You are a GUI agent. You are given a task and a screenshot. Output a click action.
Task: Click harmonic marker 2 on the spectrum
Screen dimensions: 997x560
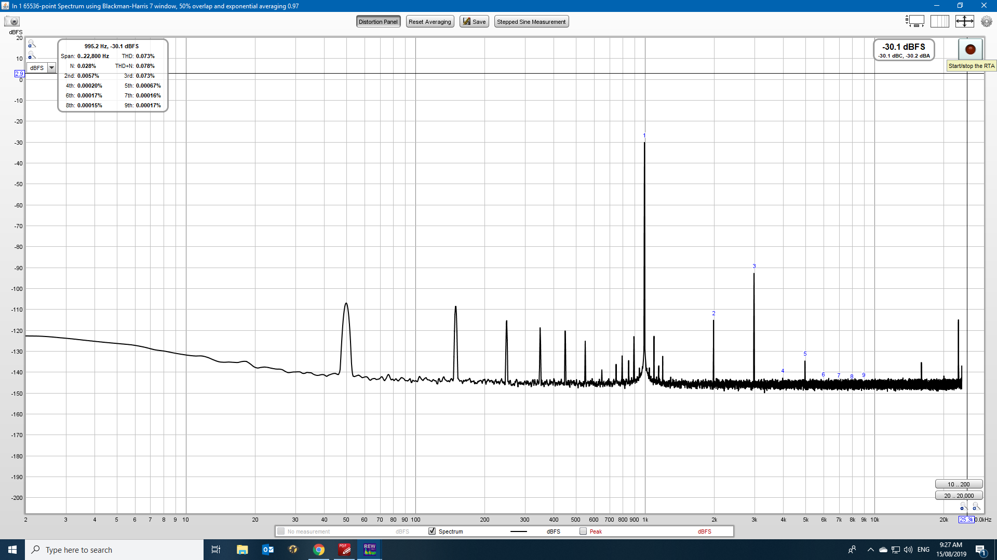click(x=713, y=313)
